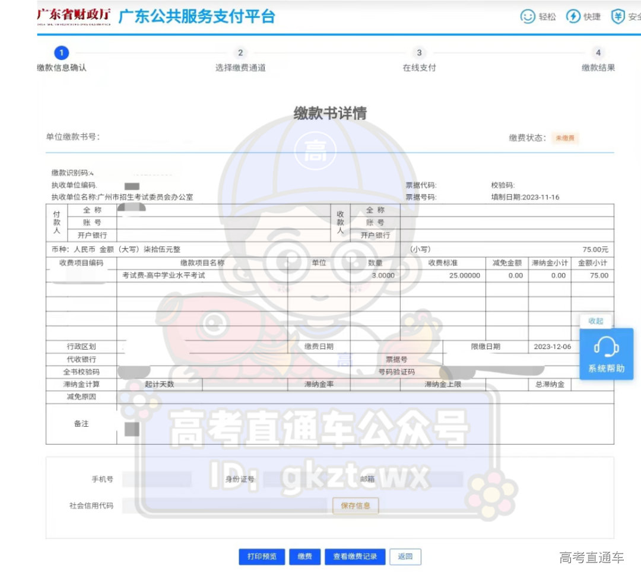Collapse the help panel with 收起
The height and width of the screenshot is (581, 641).
(x=596, y=321)
